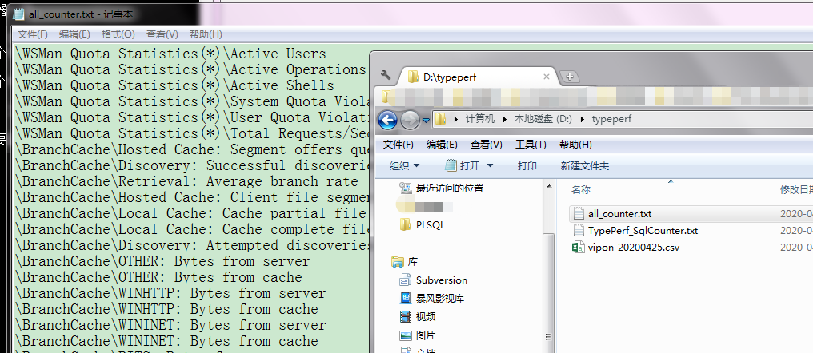This screenshot has width=813, height=353.
Task: Click the 最近访问的位置 icon
Action: [406, 188]
